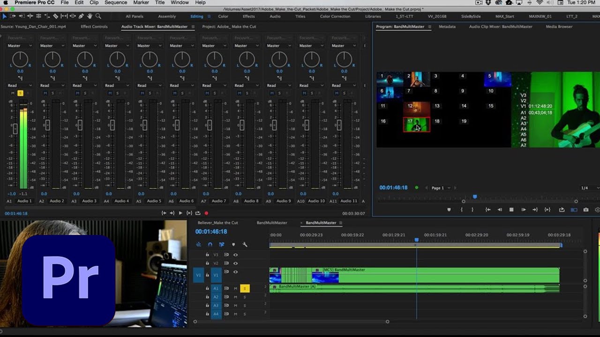
Task: Click the record button in Audio Track Mixer
Action: tap(206, 213)
